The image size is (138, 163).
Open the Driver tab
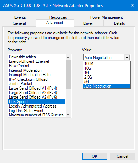tap(88, 23)
